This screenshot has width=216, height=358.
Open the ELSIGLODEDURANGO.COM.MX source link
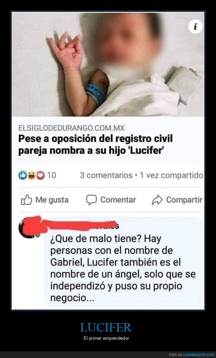coord(71,128)
